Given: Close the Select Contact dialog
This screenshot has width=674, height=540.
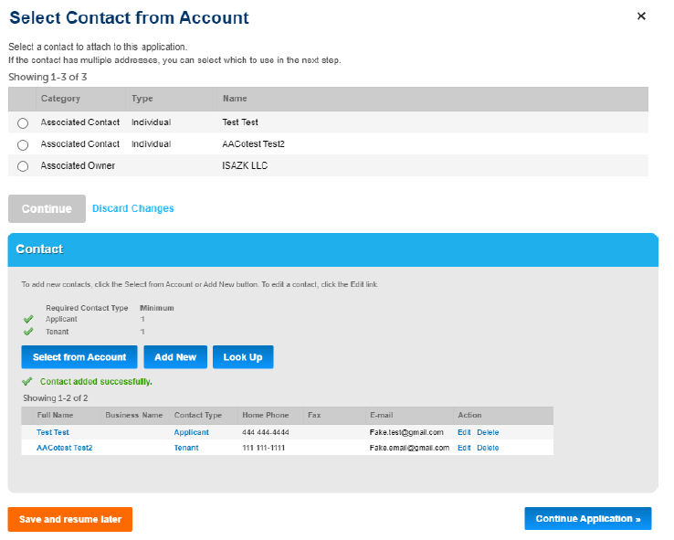Looking at the screenshot, I should [x=641, y=16].
